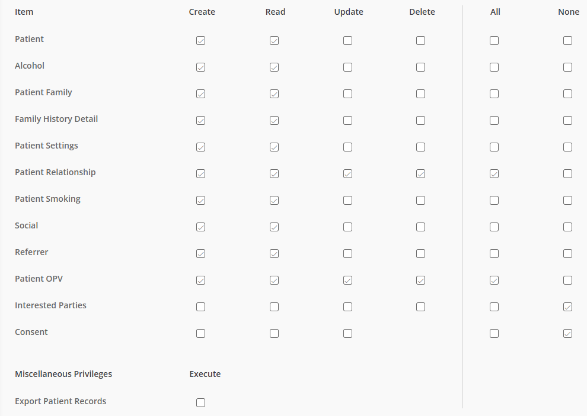587x416 pixels.
Task: Tick Delete checkbox for Patient Family
Action: [421, 94]
